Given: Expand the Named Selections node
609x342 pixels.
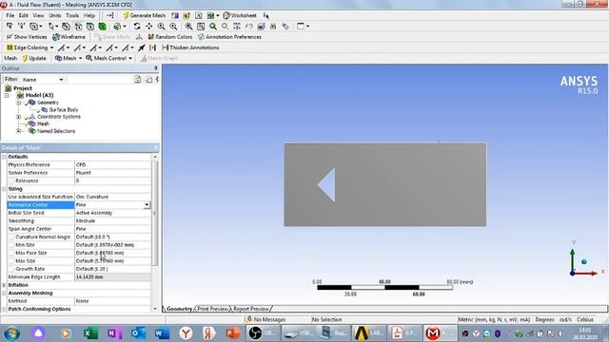Looking at the screenshot, I should click(x=18, y=131).
